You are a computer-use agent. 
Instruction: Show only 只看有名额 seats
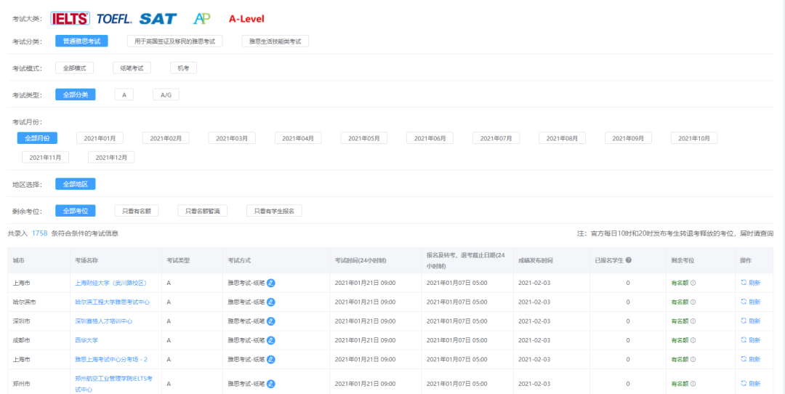click(137, 211)
